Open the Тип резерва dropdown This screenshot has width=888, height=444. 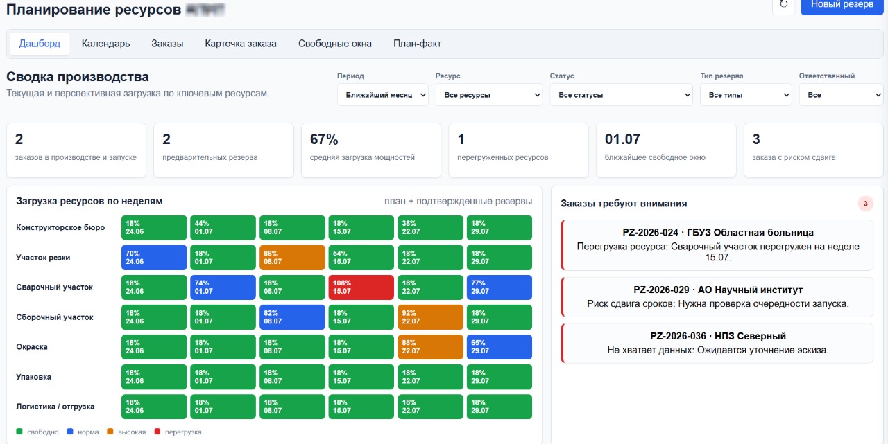click(746, 95)
